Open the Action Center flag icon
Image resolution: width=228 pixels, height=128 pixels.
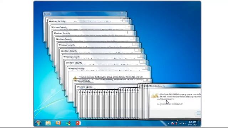pyautogui.click(x=172, y=123)
